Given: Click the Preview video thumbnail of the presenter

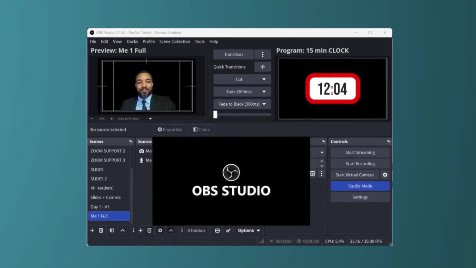Looking at the screenshot, I should pyautogui.click(x=147, y=86).
